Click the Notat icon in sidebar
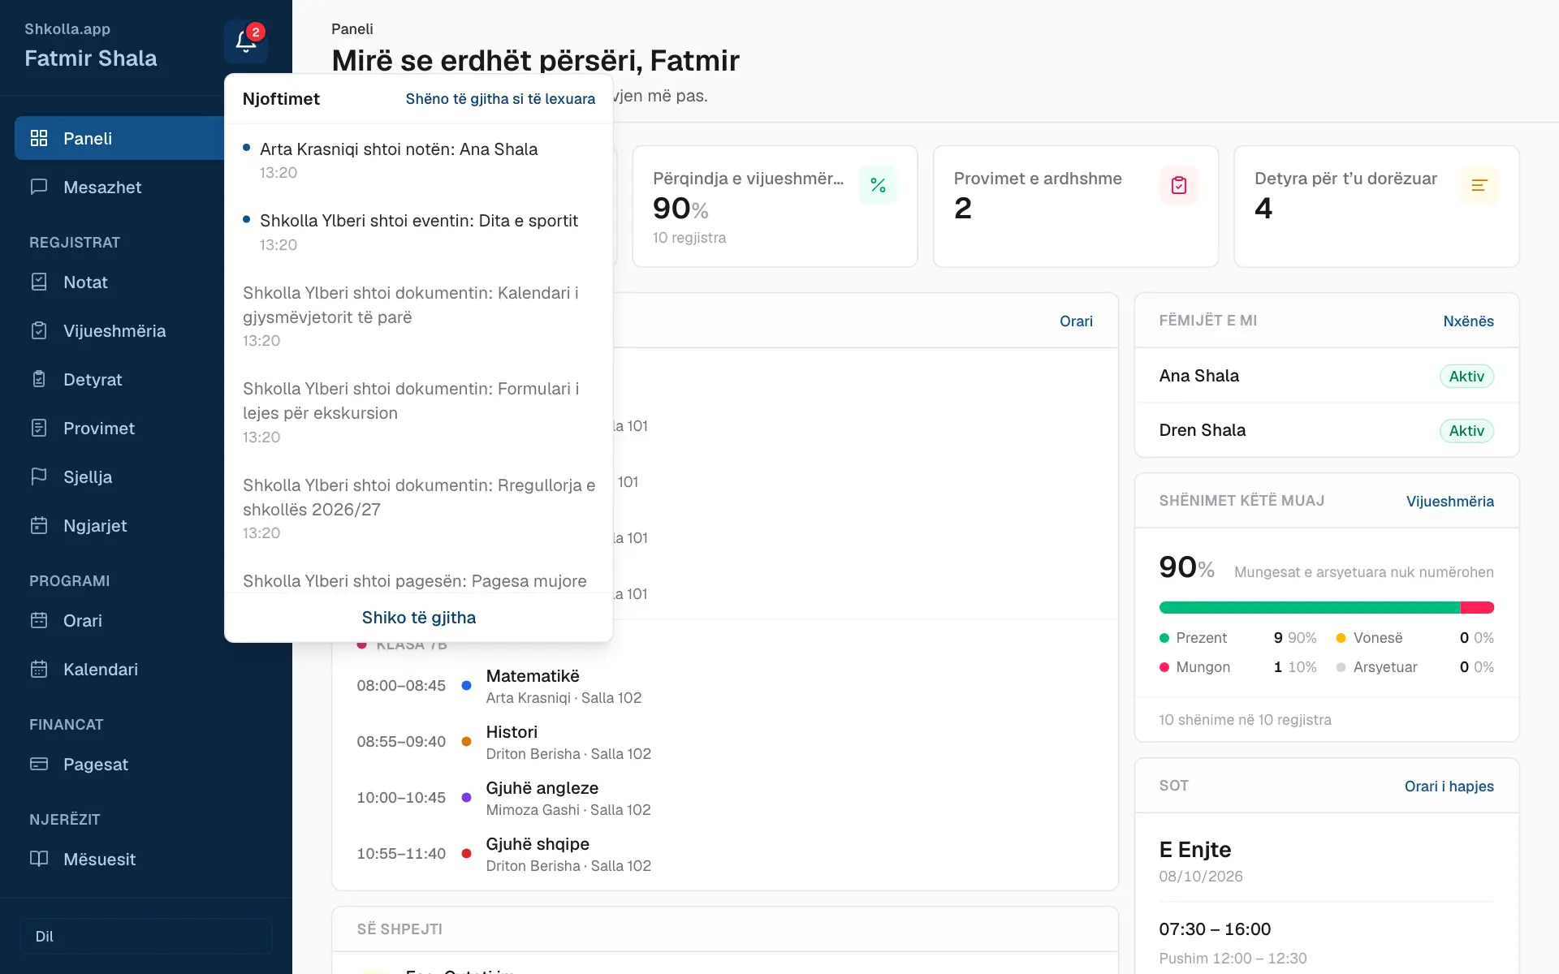This screenshot has width=1559, height=974. pyautogui.click(x=39, y=282)
